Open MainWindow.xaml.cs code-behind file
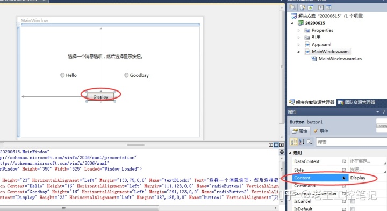The width and height of the screenshot is (387, 211). [336, 59]
